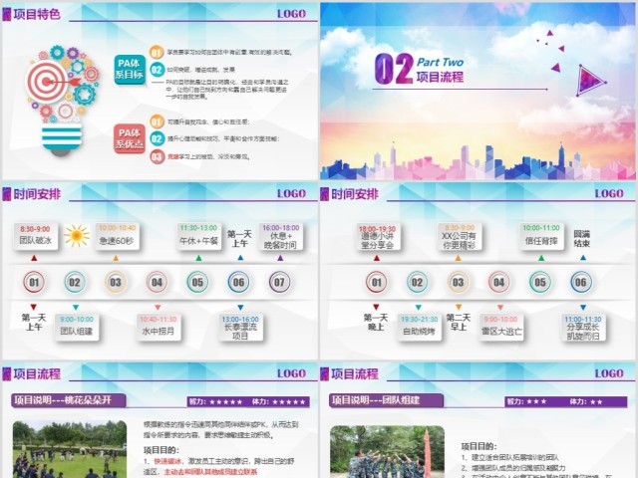Click the 16:00-18:00 休息+晚餐时间 box
This screenshot has height=478, width=638.
tap(281, 236)
